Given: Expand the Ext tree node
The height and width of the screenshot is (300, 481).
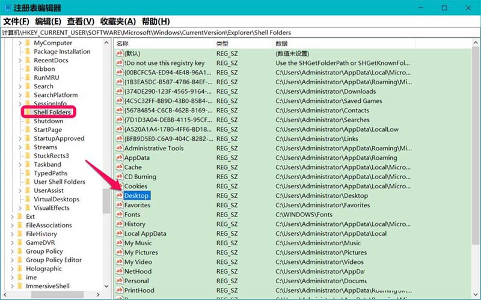Looking at the screenshot, I should pos(12,217).
